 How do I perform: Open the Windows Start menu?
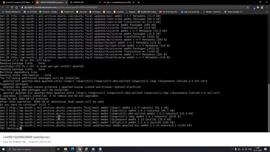point(3,149)
